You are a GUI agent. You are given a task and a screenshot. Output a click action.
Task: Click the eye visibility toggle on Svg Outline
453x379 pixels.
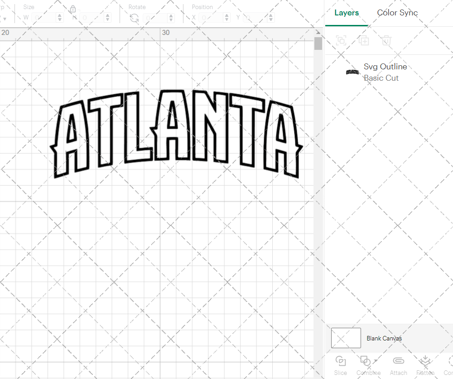(x=442, y=72)
